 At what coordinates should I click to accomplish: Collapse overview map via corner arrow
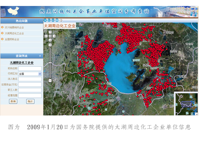point(197,114)
